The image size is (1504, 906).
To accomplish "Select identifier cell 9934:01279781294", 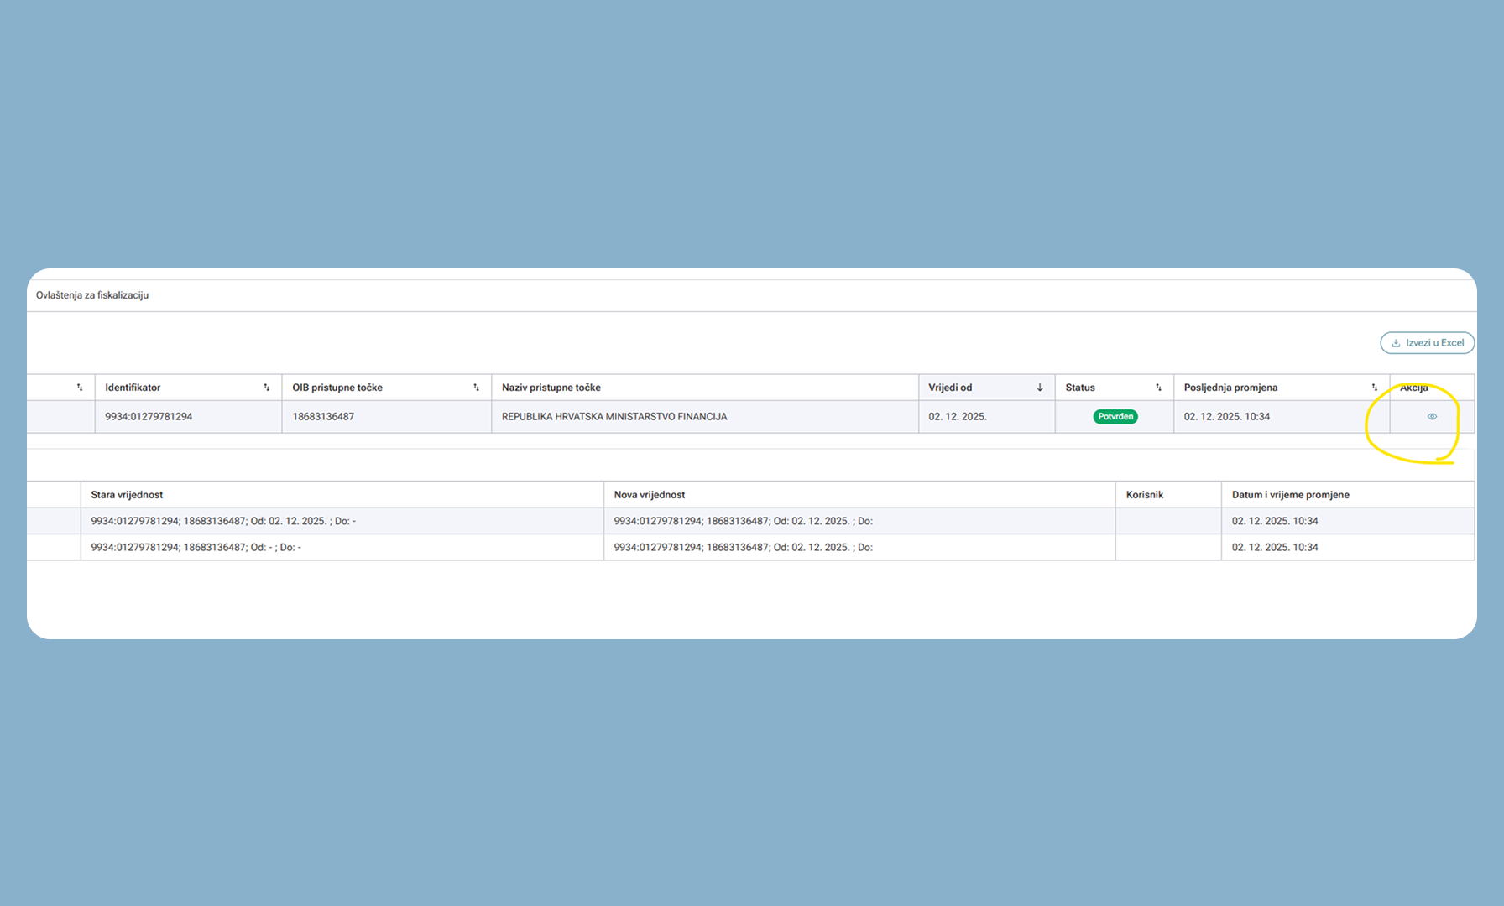I will [149, 417].
